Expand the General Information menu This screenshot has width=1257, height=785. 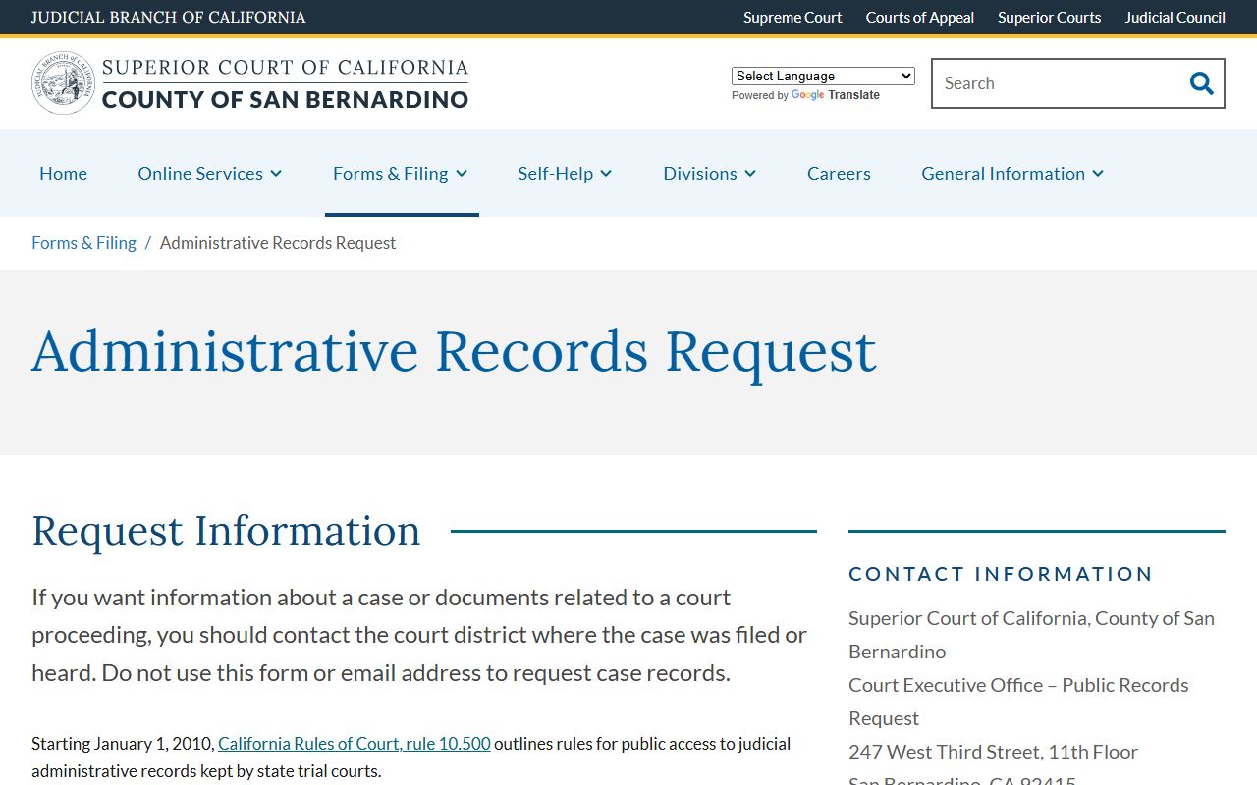(x=1012, y=173)
